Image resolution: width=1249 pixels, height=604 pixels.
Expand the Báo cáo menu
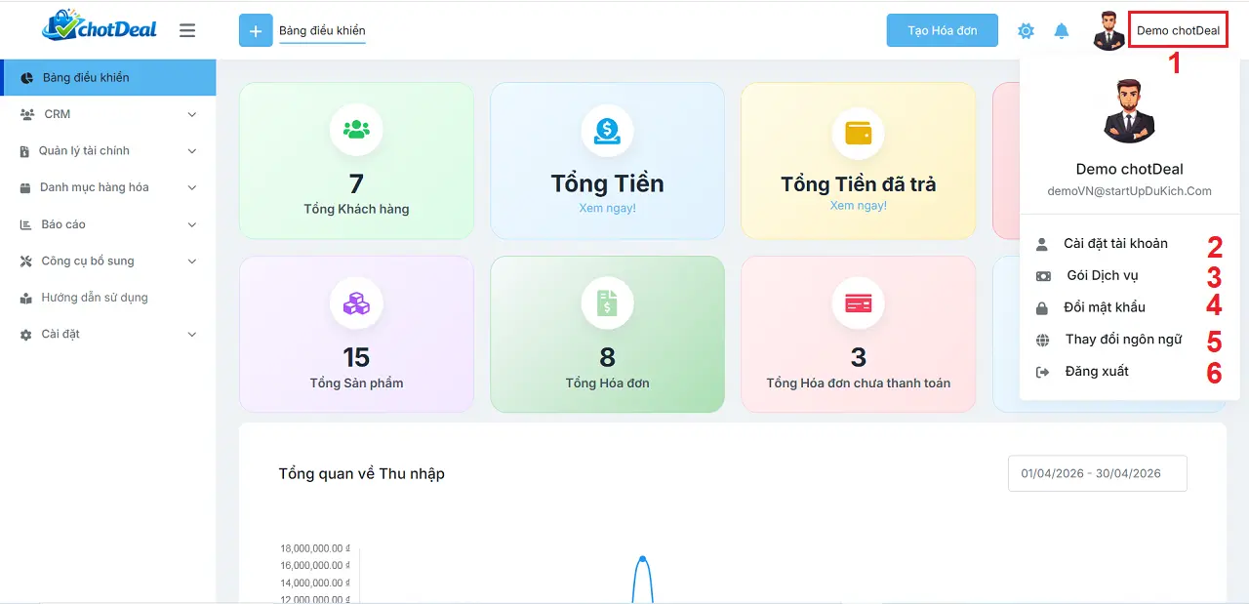(x=107, y=224)
